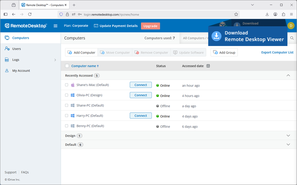The height and width of the screenshot is (185, 297).
Task: Open the browser extensions puzzle icon
Action: (x=283, y=14)
